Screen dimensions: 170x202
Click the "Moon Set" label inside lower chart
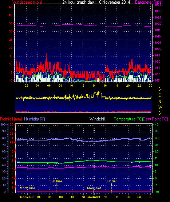point(94,188)
